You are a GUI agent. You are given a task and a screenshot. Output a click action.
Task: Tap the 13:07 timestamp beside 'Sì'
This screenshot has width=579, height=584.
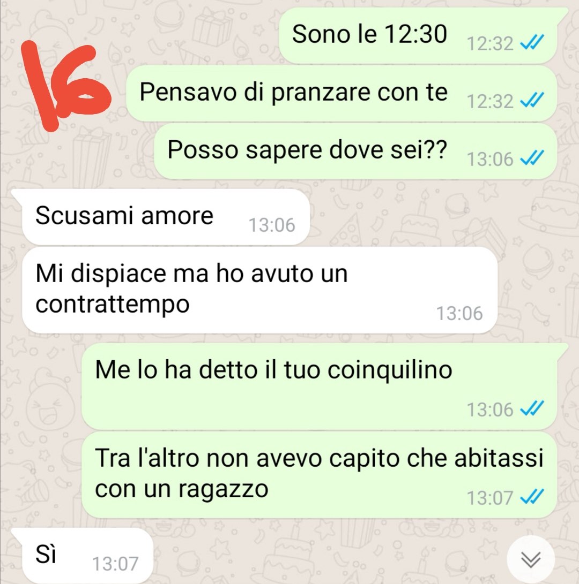tap(115, 564)
